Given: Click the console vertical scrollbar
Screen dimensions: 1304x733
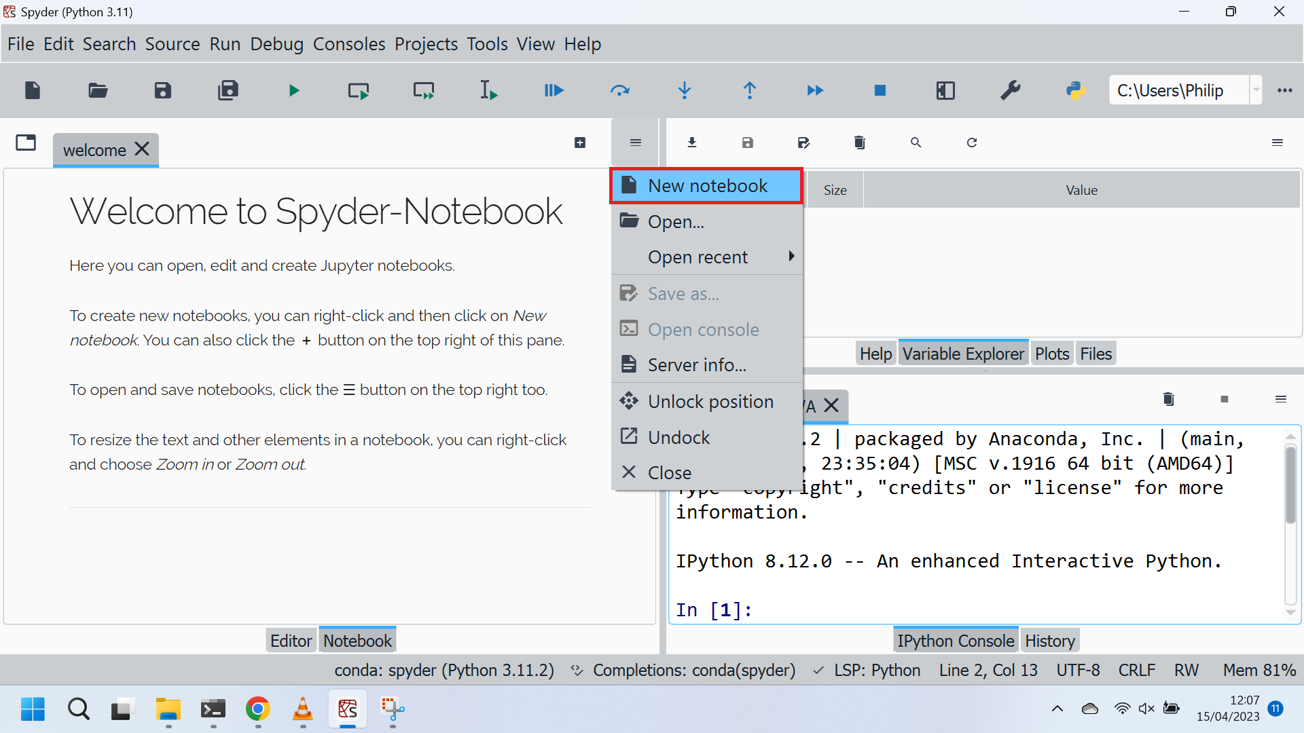Looking at the screenshot, I should coord(1290,485).
